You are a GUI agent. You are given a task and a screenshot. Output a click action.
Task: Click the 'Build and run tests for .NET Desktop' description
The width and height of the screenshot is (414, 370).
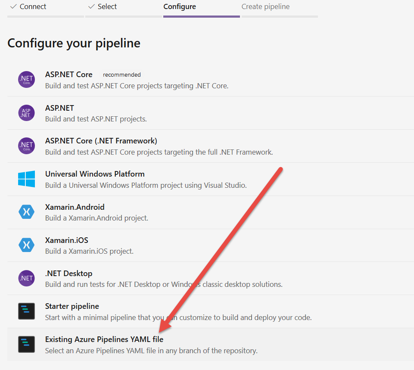point(164,284)
